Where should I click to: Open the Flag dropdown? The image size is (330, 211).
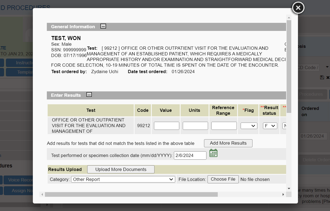(x=249, y=126)
